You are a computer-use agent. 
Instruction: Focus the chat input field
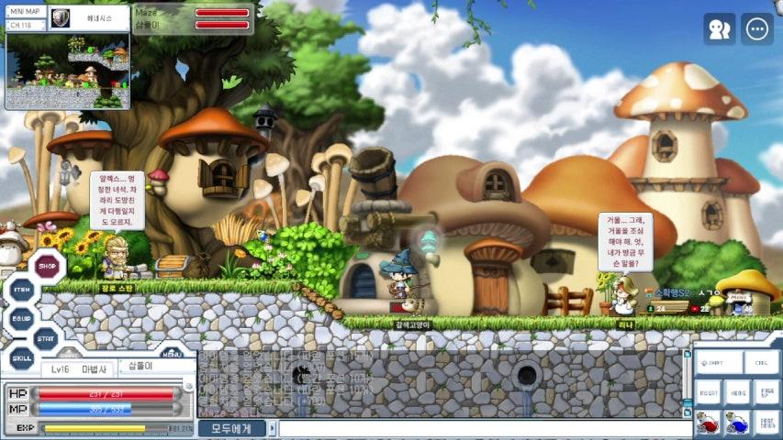(x=485, y=428)
